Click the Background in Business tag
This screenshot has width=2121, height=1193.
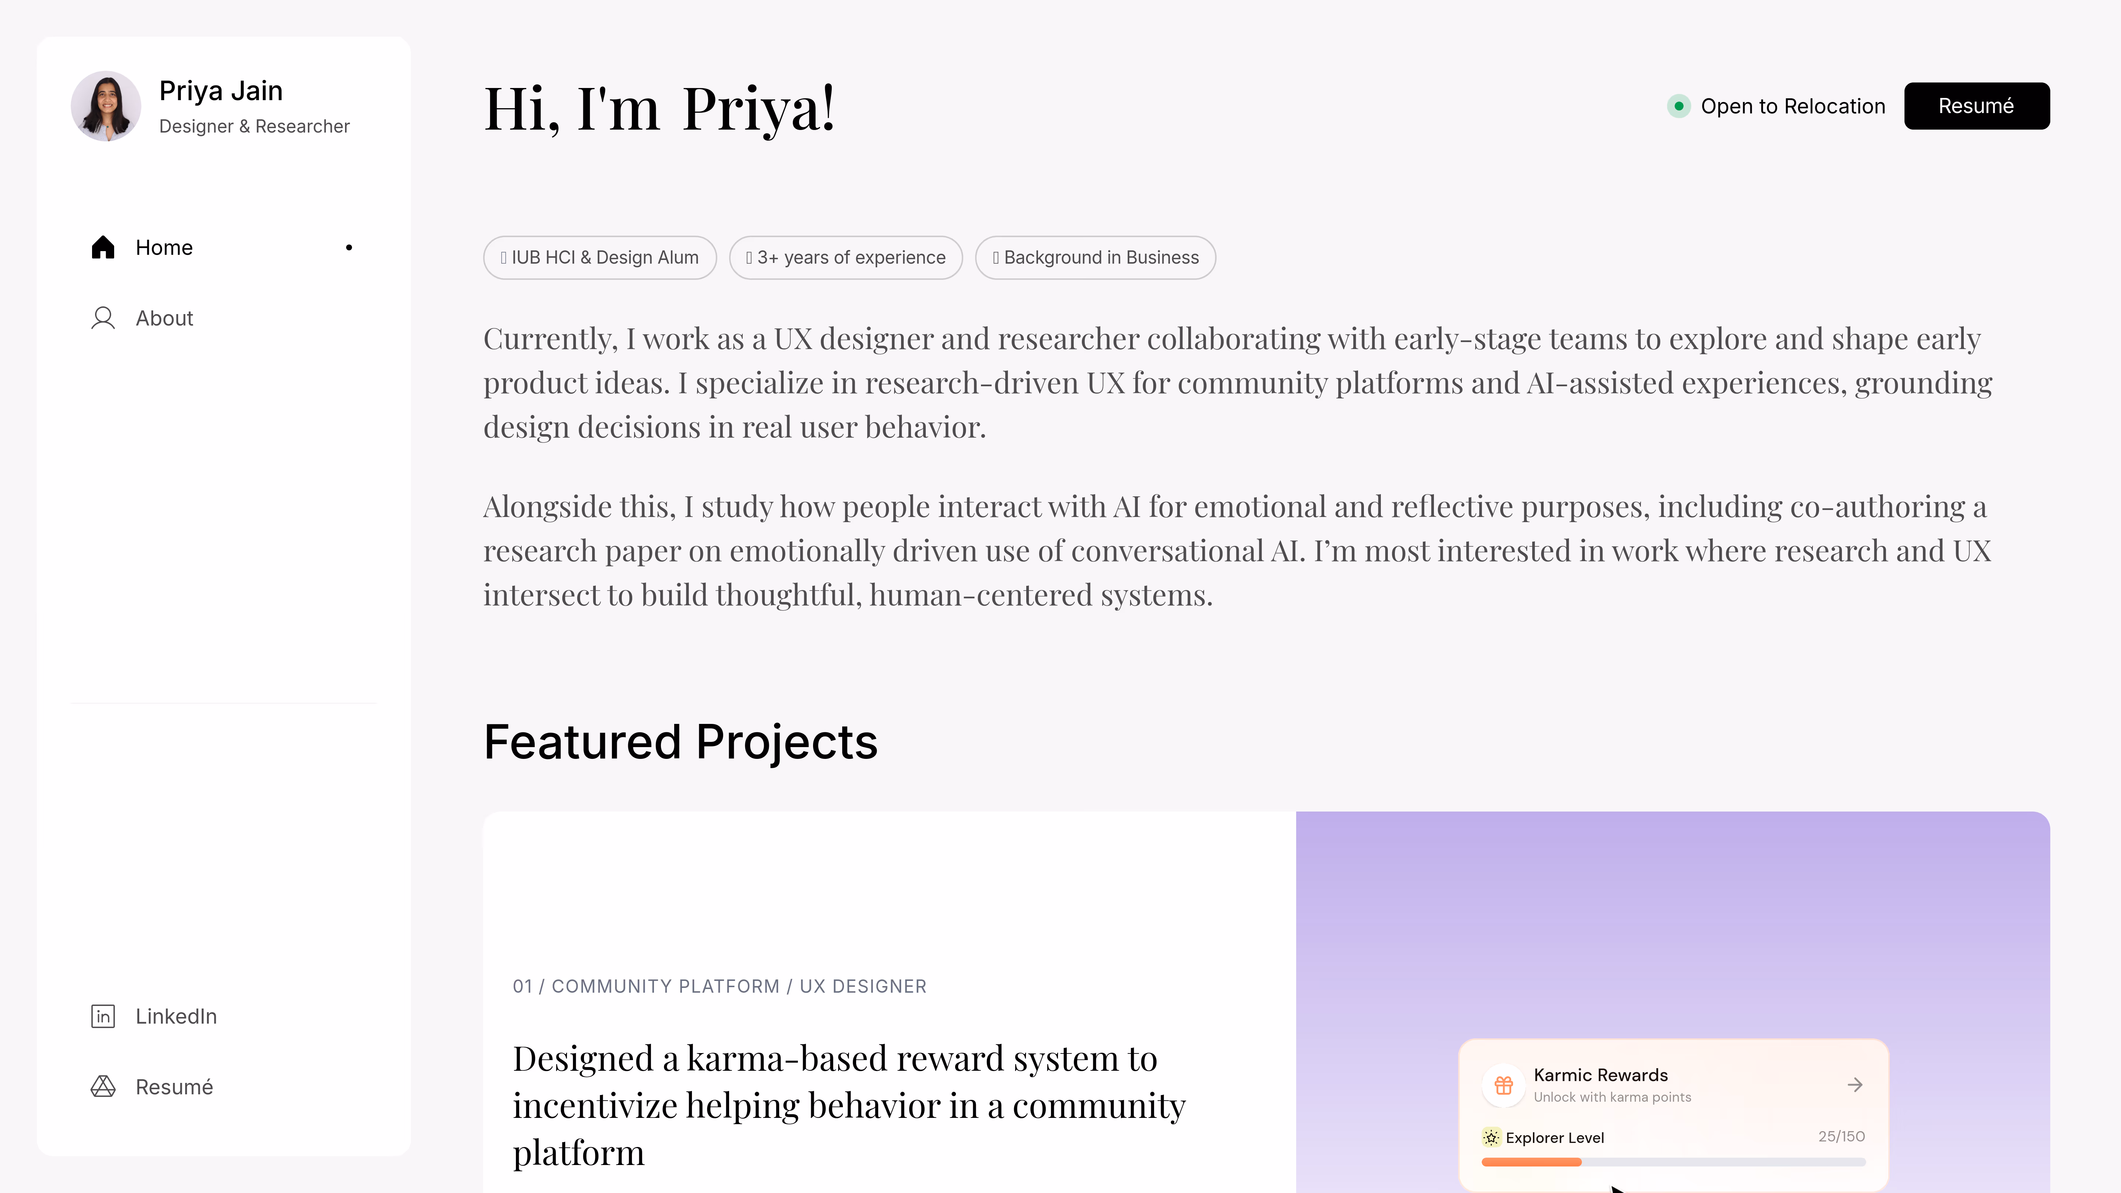1095,258
